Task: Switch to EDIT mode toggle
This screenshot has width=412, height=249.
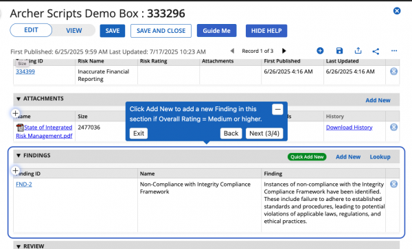Action: coord(31,30)
